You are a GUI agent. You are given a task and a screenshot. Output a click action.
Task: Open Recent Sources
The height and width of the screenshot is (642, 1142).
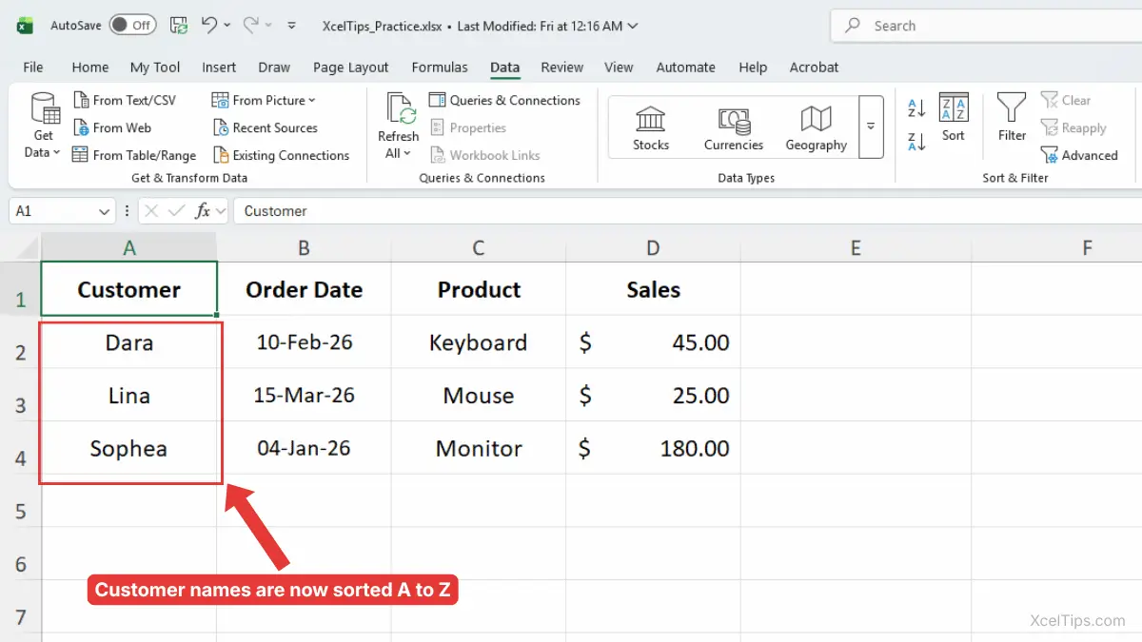(266, 127)
